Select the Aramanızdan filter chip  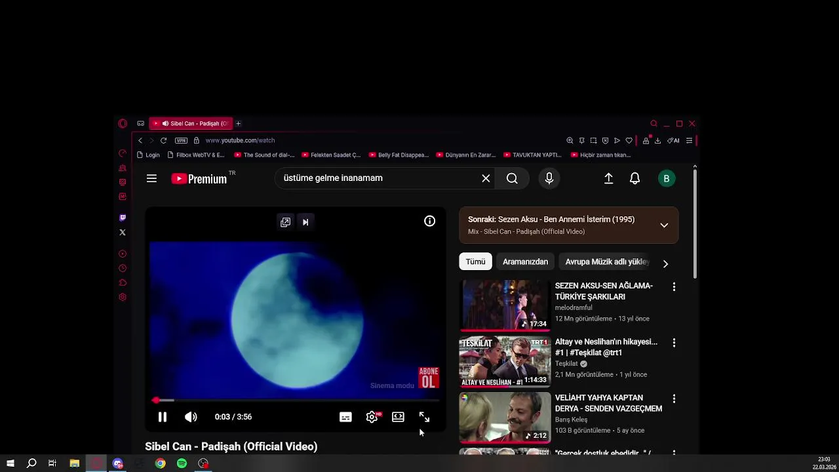[x=525, y=262]
